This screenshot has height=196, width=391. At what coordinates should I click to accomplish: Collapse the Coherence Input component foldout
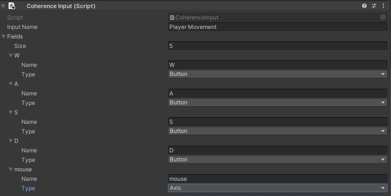click(4, 6)
